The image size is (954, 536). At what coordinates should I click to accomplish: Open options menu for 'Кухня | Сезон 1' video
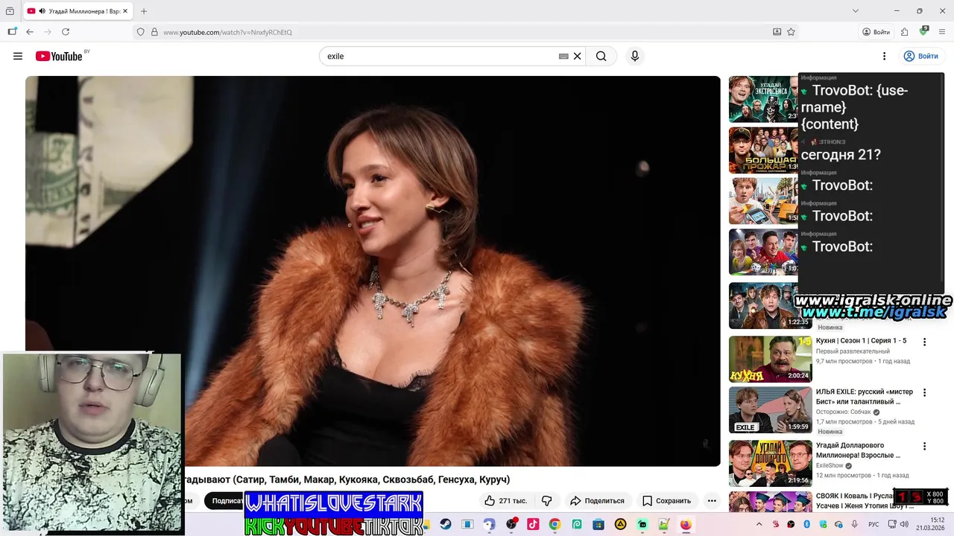(925, 342)
